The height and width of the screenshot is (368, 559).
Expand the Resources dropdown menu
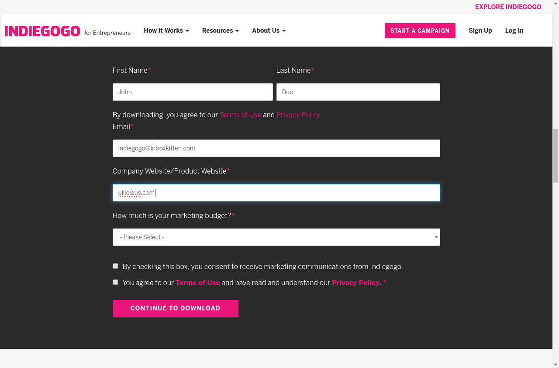[220, 31]
